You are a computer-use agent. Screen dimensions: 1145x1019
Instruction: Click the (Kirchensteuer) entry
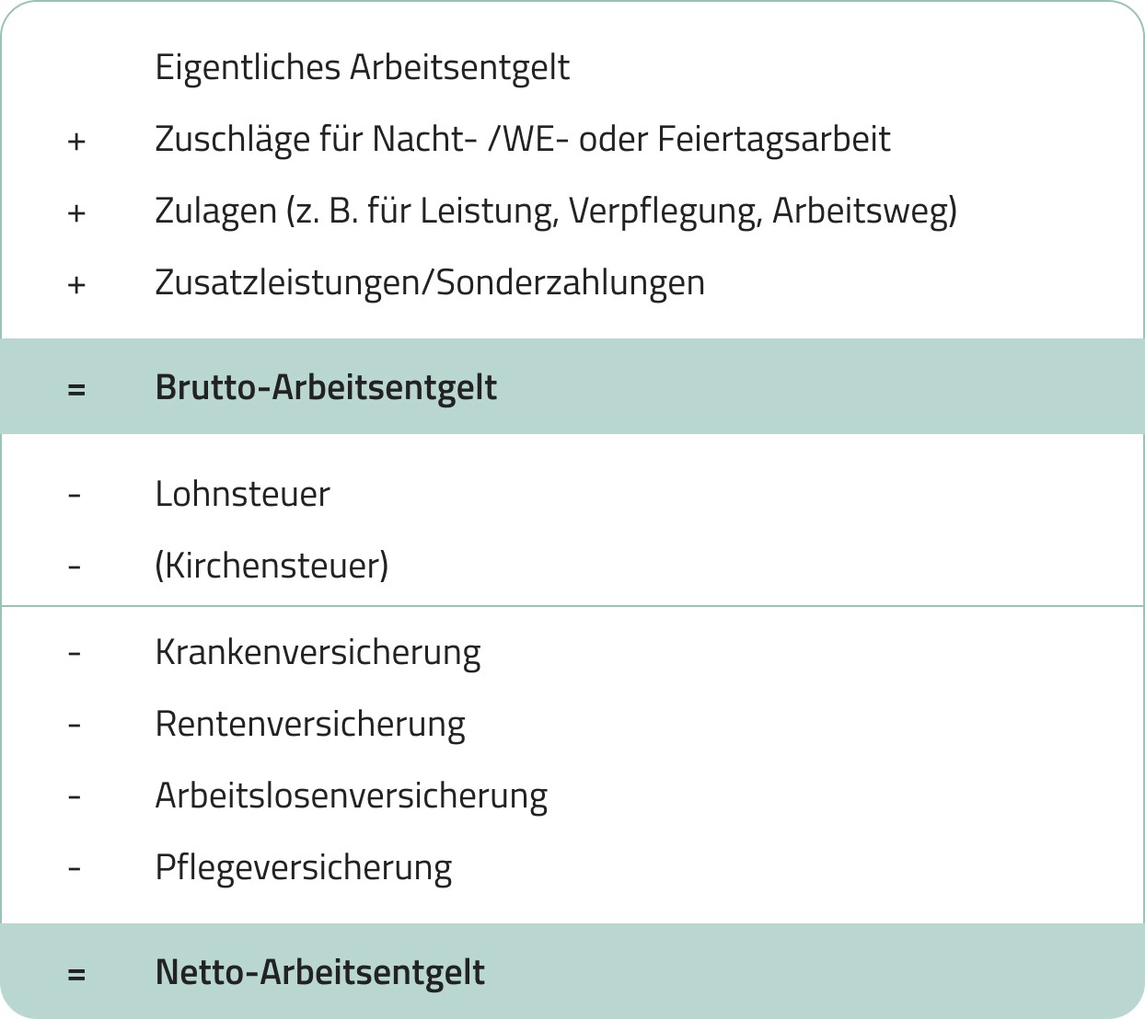tap(272, 566)
